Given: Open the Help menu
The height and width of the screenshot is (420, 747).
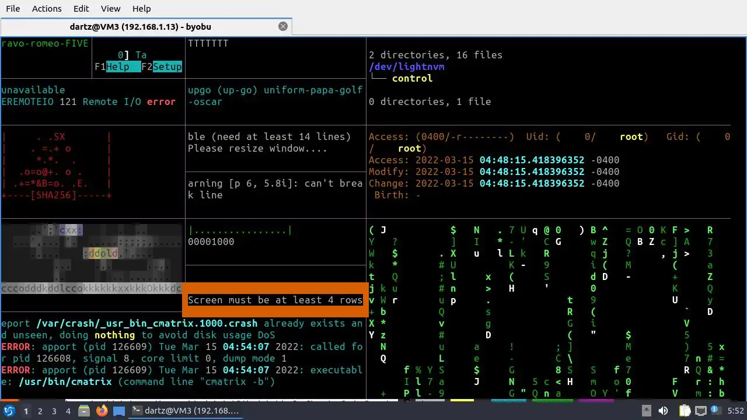Looking at the screenshot, I should coord(141,9).
